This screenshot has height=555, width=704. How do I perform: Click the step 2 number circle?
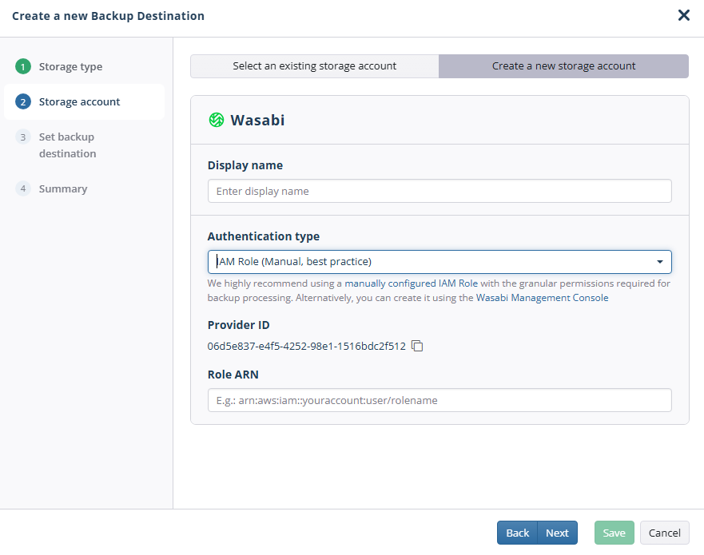(x=23, y=102)
